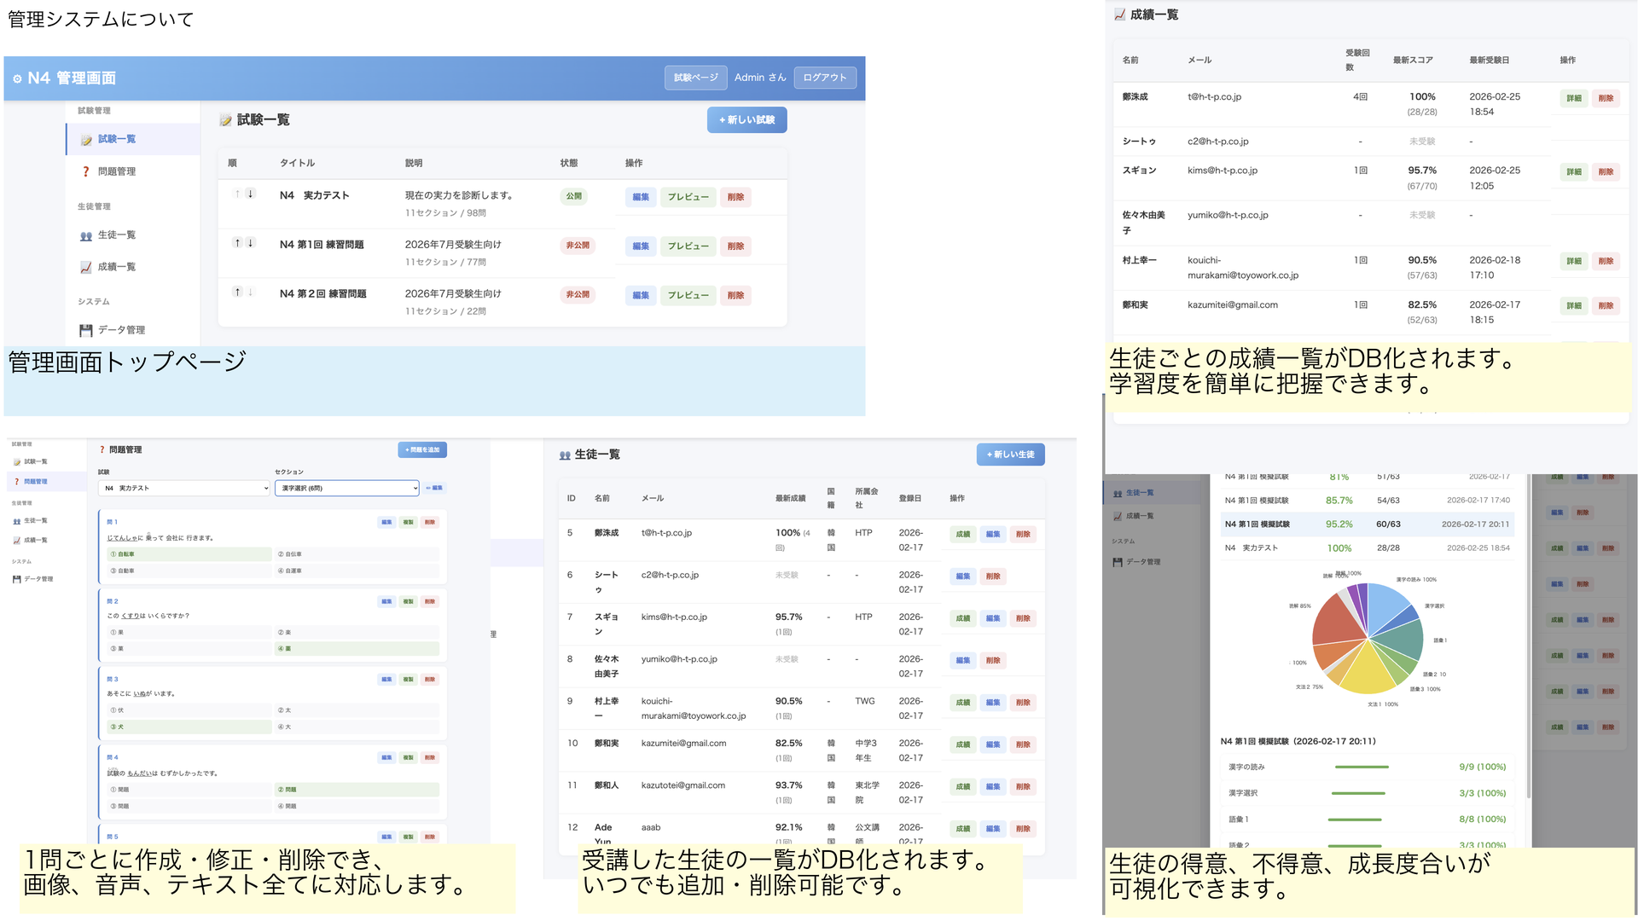Open 試験一覧 via the pencil sidebar icon
Screen dimensions: 1638x921
(86, 138)
